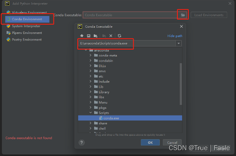
Task: Close the Add Python Interpreter window
Action: [230, 4]
